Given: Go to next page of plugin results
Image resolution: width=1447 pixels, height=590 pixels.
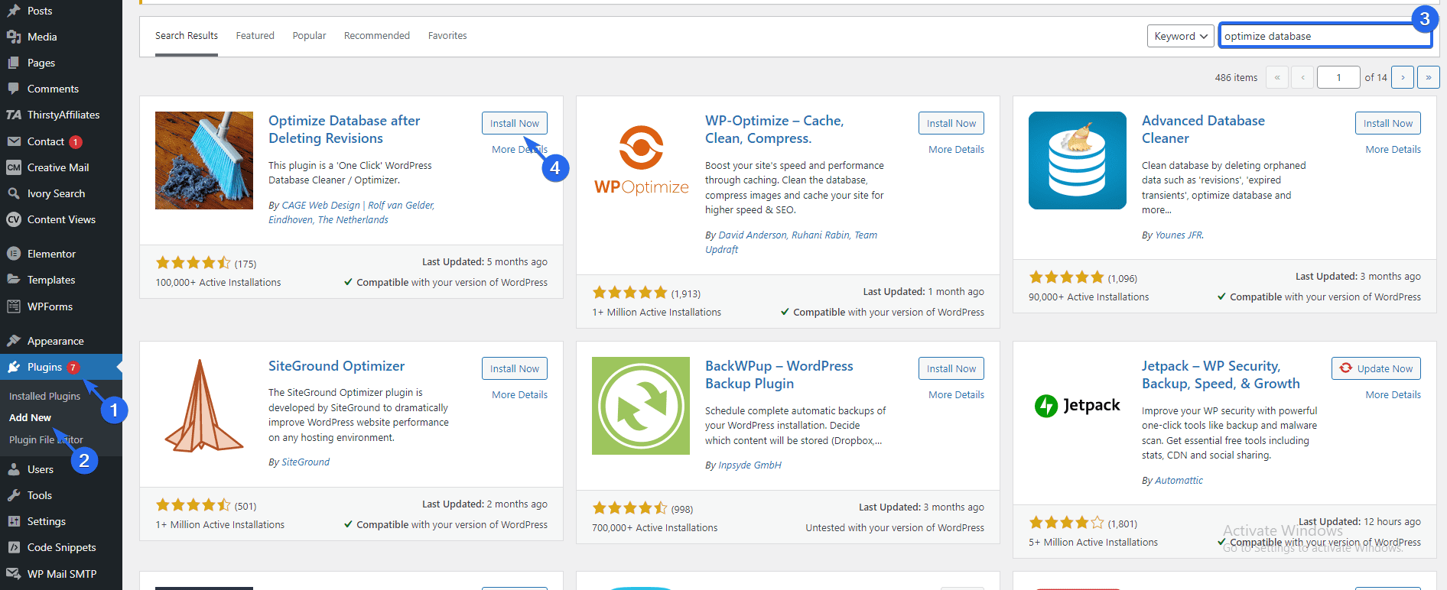Looking at the screenshot, I should (x=1403, y=77).
